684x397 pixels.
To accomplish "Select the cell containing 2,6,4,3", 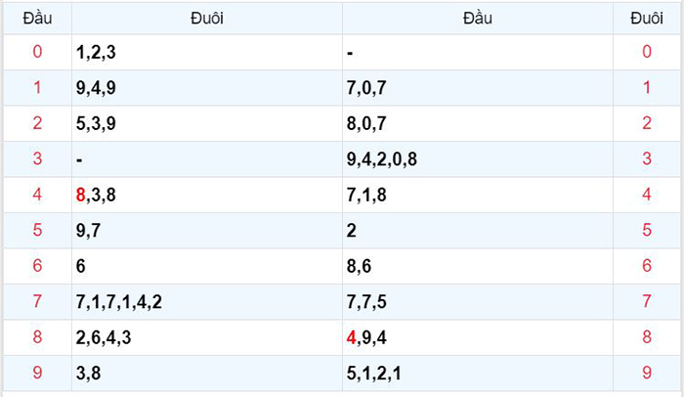I will [207, 337].
